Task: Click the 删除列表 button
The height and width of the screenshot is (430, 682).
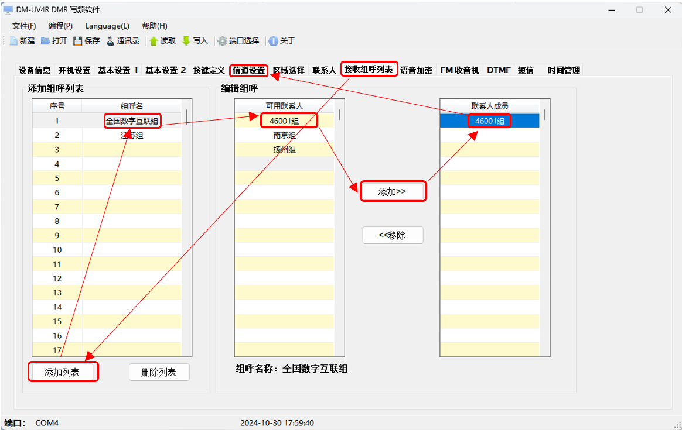Action: coord(159,372)
